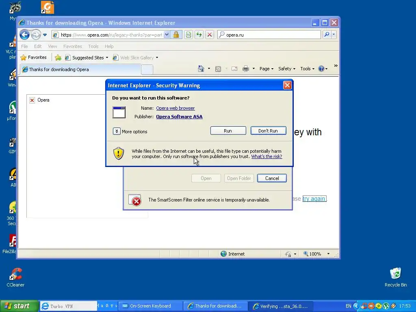Follow the 'try again' link on page

pos(314,199)
